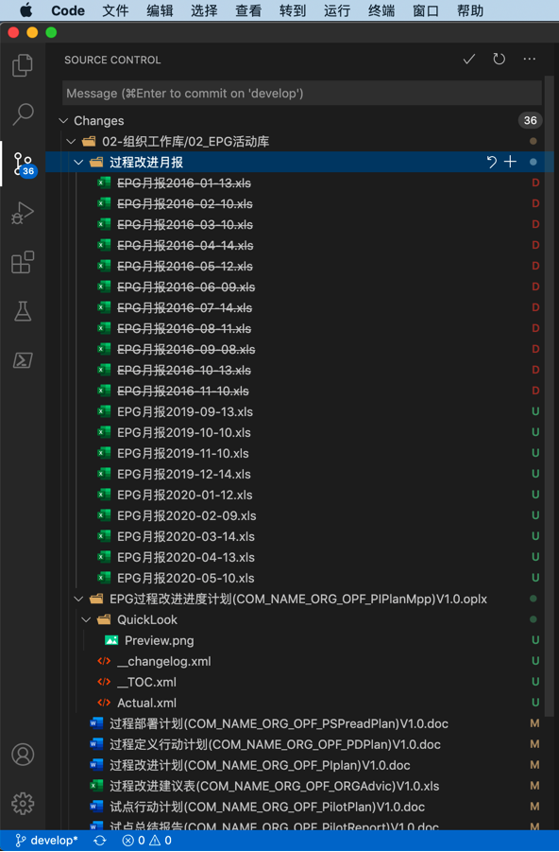Open errors and warnings in status bar
The width and height of the screenshot is (559, 852).
[147, 841]
